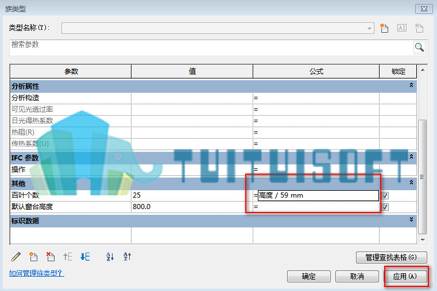Click the 应用 apply button

[x=405, y=276]
